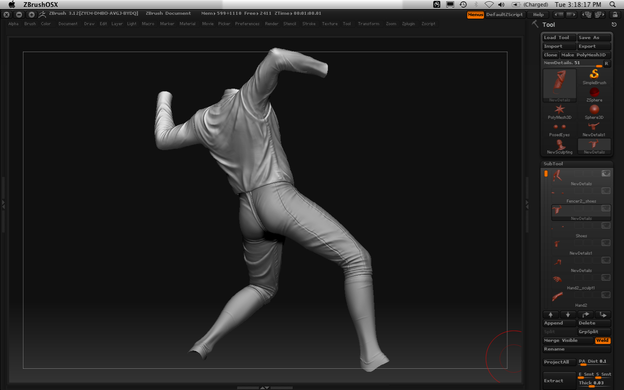Select subtool down arrow button
This screenshot has height=390, width=624.
(x=568, y=315)
